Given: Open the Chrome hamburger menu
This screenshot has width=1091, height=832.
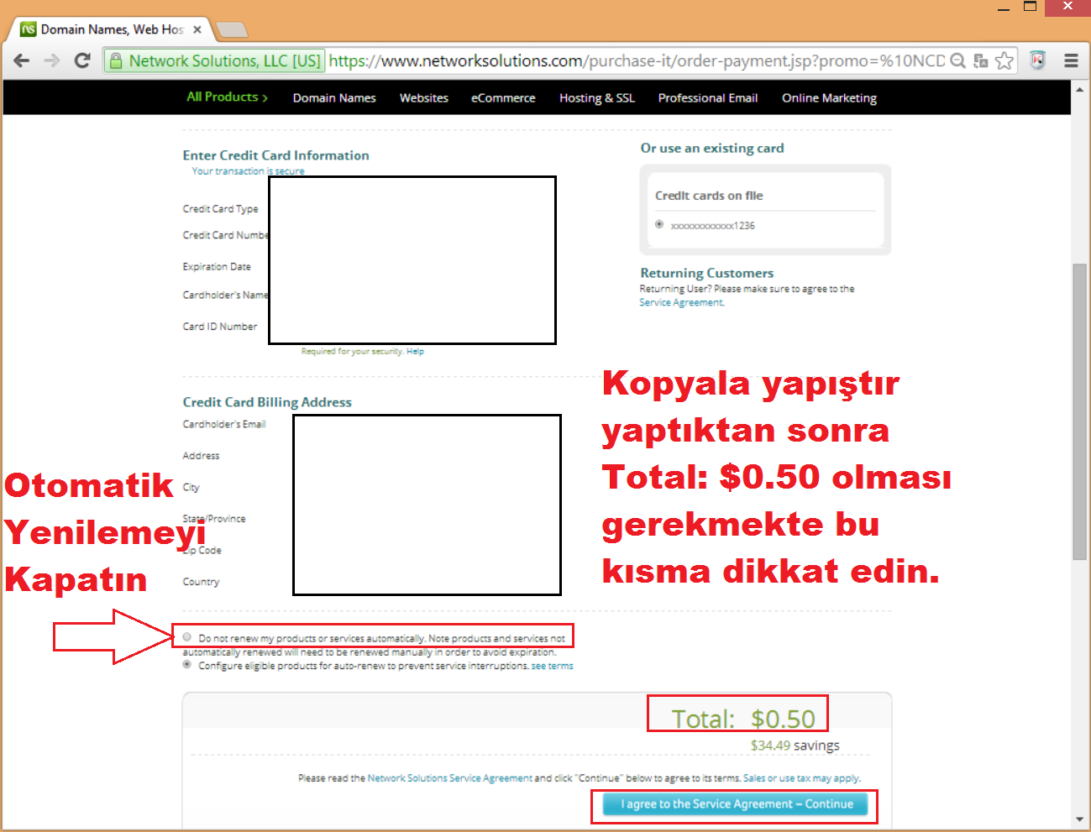Looking at the screenshot, I should [x=1071, y=60].
